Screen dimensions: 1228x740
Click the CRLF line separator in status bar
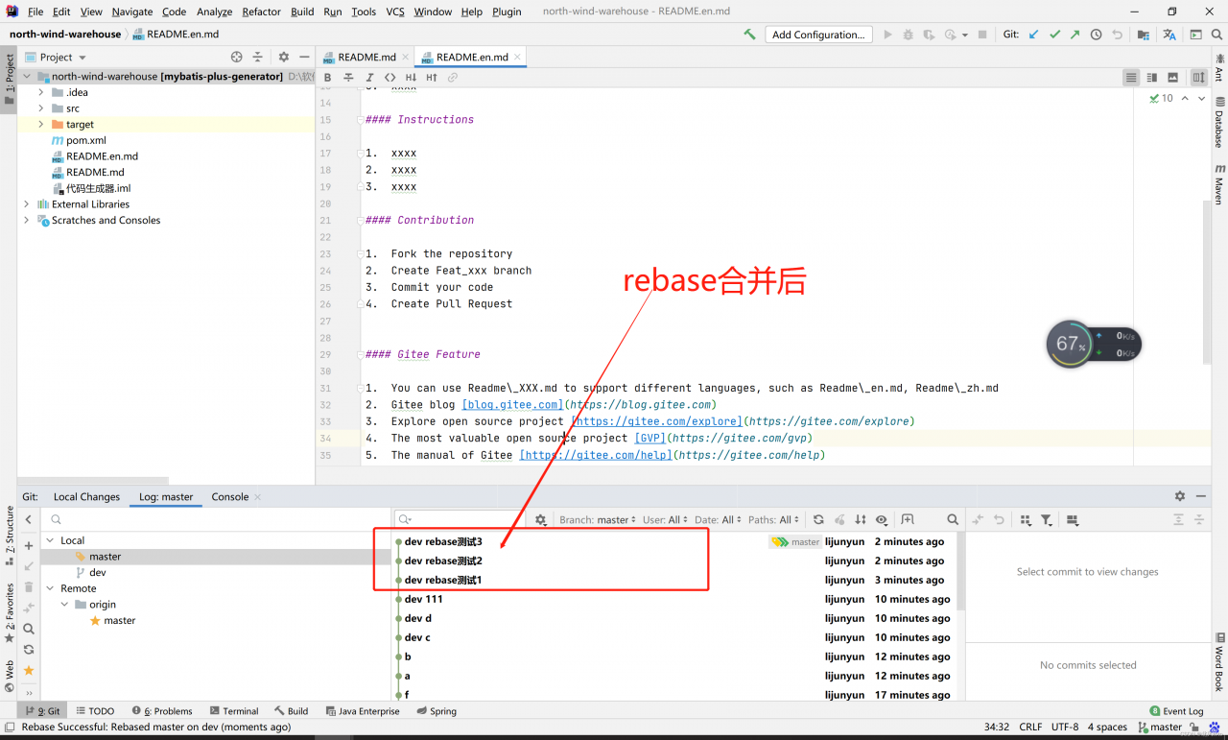tap(1030, 728)
